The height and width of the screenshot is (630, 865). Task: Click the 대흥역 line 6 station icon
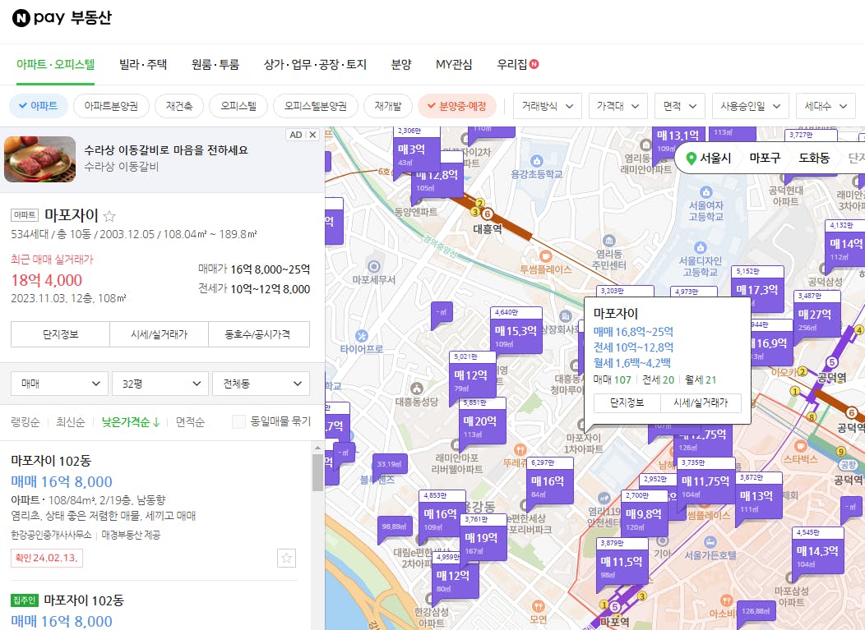click(x=487, y=214)
